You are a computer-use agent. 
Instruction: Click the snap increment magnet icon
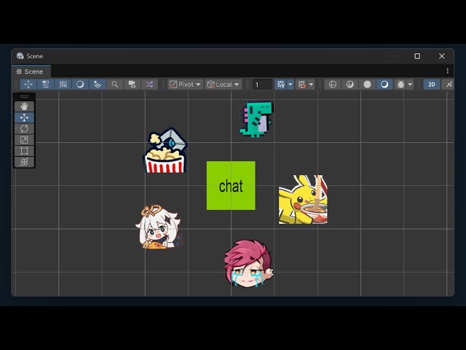pyautogui.click(x=301, y=85)
